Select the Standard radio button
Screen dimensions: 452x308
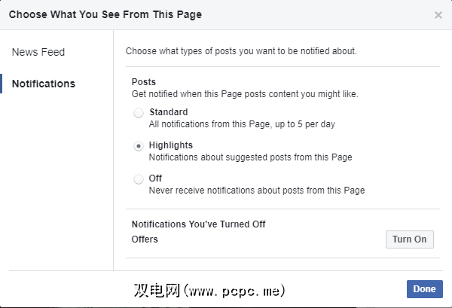pos(139,113)
